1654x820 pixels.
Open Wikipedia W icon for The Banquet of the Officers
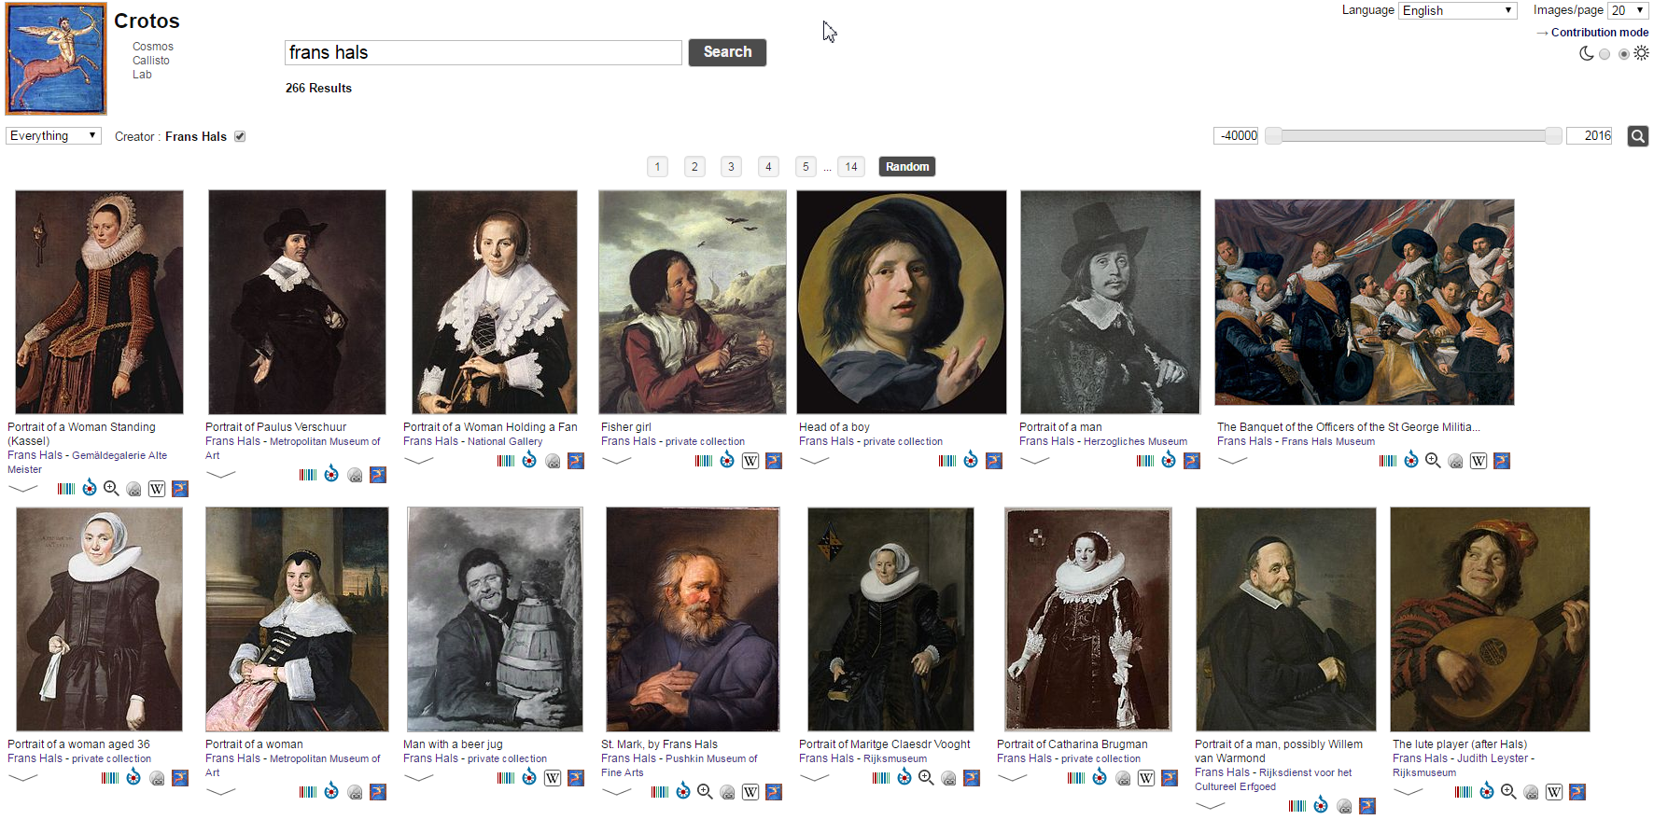pyautogui.click(x=1479, y=461)
